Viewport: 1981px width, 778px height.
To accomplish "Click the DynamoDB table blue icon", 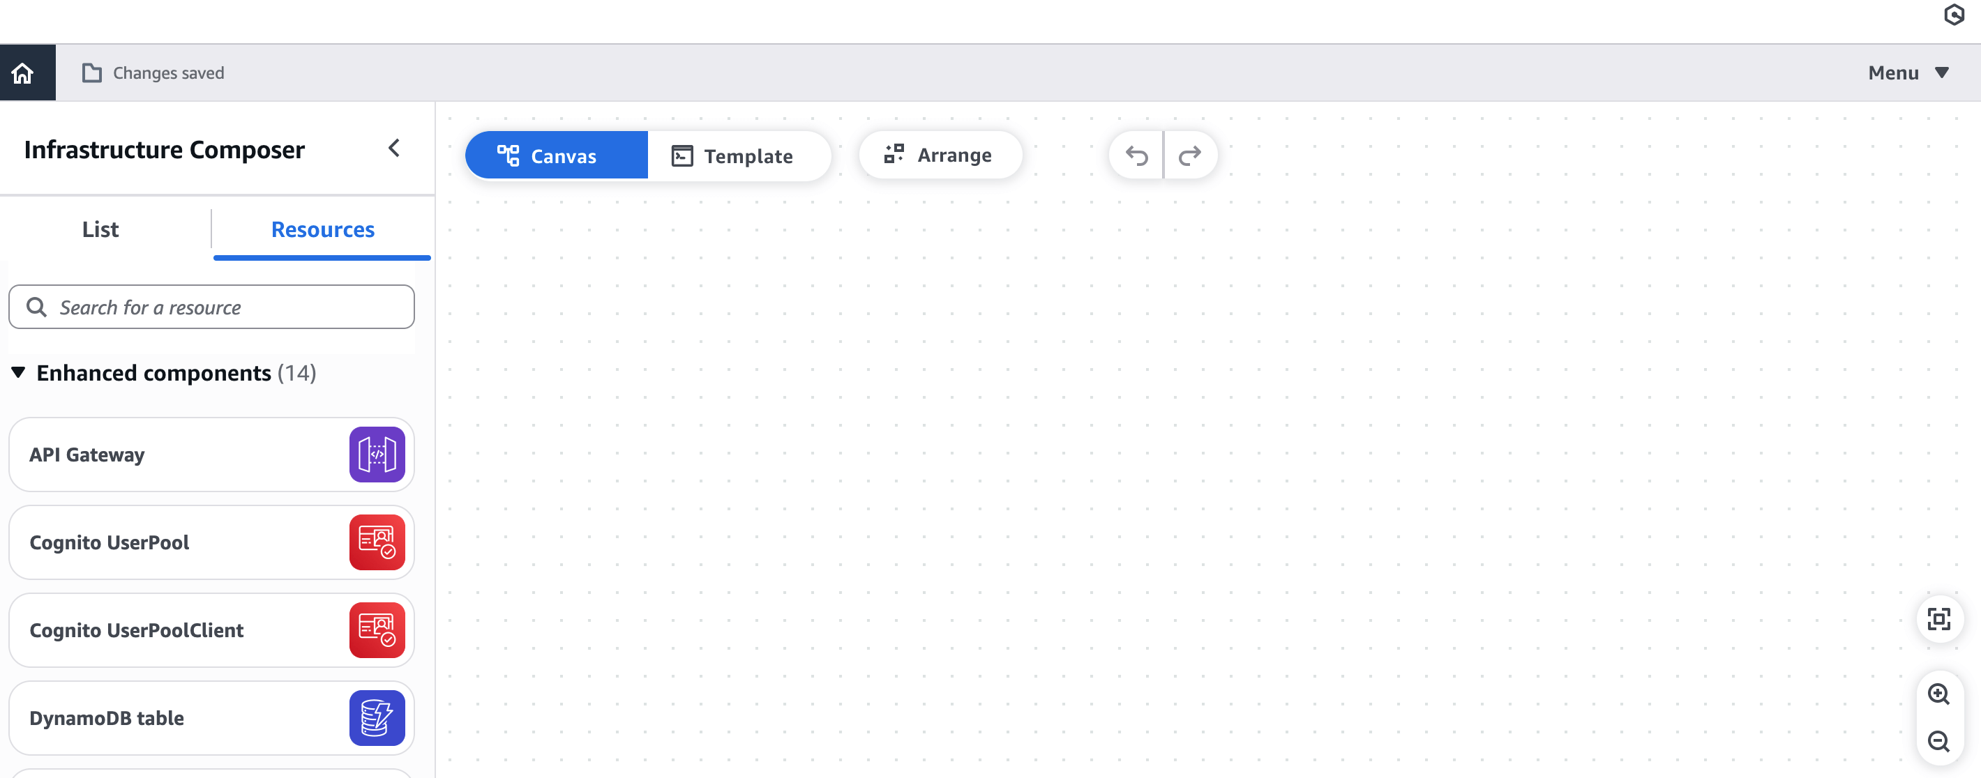I will 377,717.
